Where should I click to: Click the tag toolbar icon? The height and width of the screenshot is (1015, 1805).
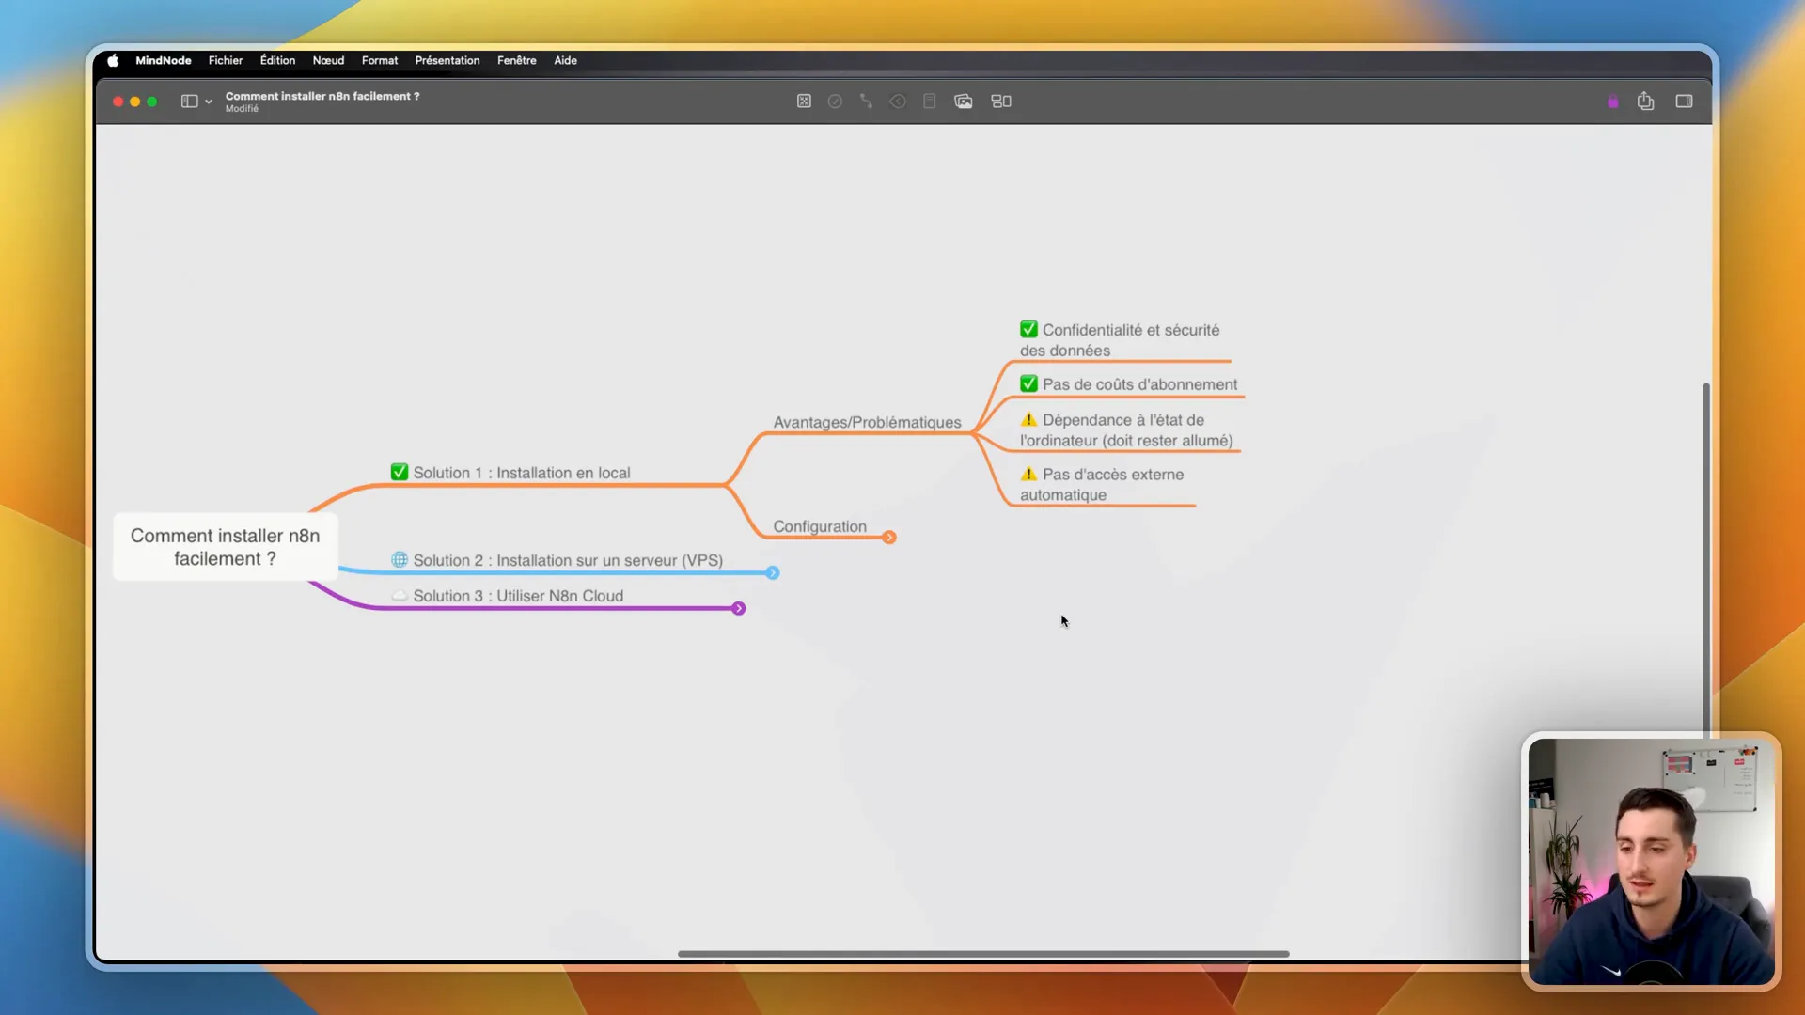(898, 101)
